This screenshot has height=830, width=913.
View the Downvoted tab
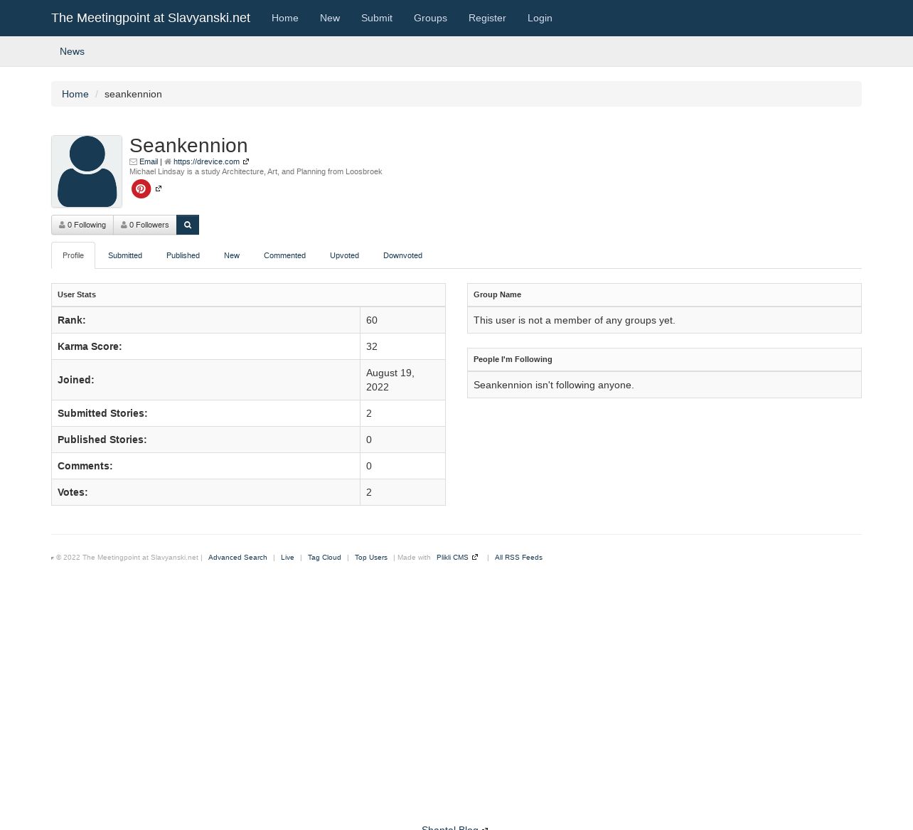(x=402, y=255)
